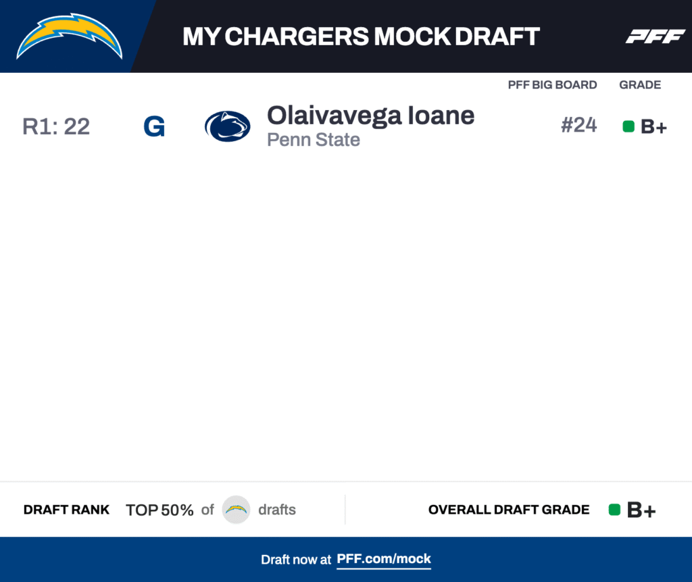The image size is (692, 582).
Task: Click the PFF logo in header
Action: click(x=655, y=36)
